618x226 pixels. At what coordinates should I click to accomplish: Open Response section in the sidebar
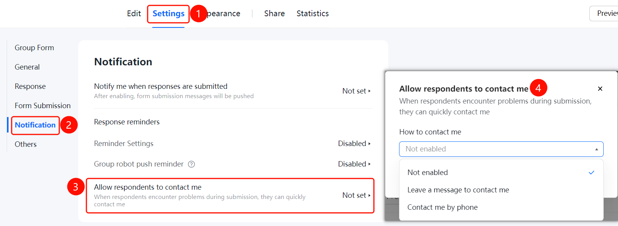(30, 87)
